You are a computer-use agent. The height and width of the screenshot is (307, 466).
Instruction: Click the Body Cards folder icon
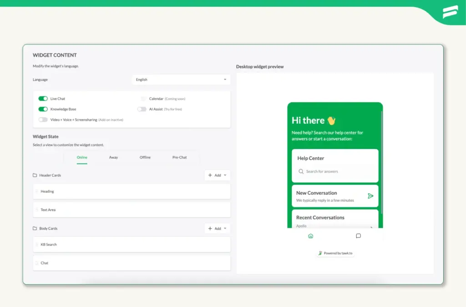35,229
